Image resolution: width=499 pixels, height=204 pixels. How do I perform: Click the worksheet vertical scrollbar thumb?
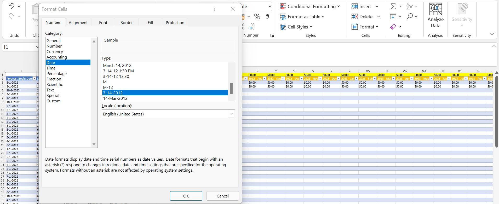click(x=497, y=112)
